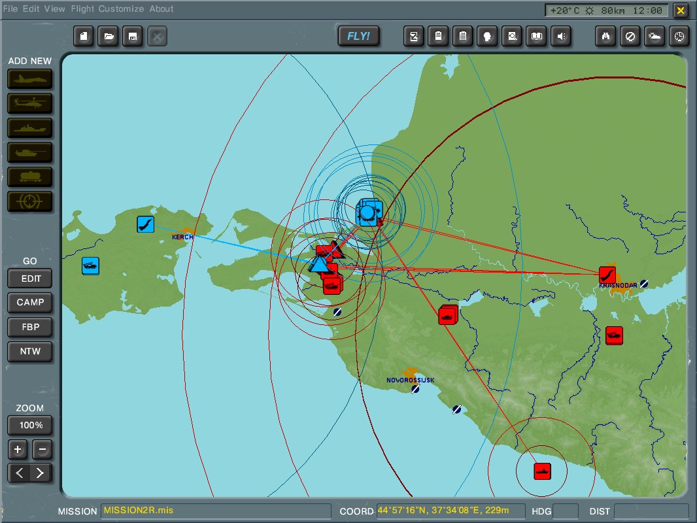This screenshot has width=697, height=523.
Task: Open the mission briefing clipboard tool
Action: pos(463,37)
